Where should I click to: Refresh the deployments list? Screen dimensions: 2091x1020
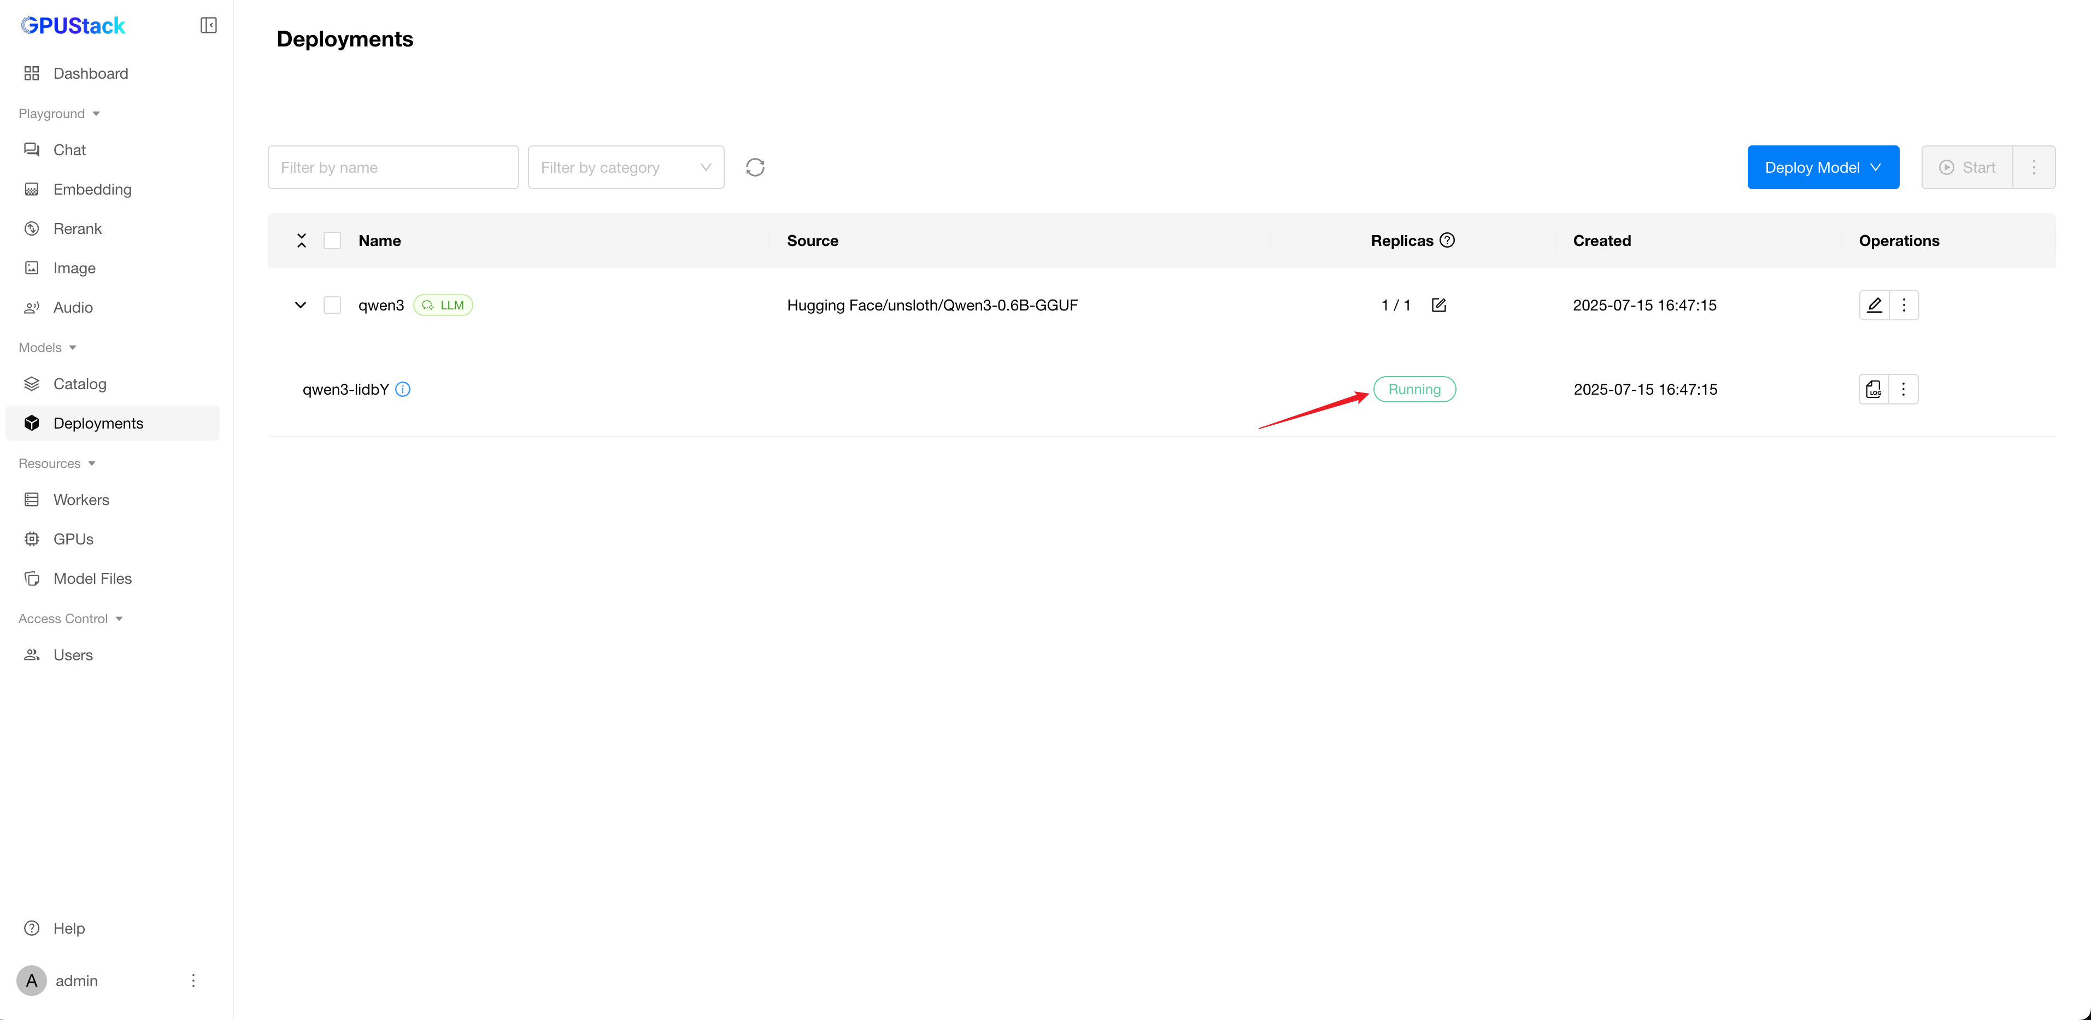(x=755, y=167)
